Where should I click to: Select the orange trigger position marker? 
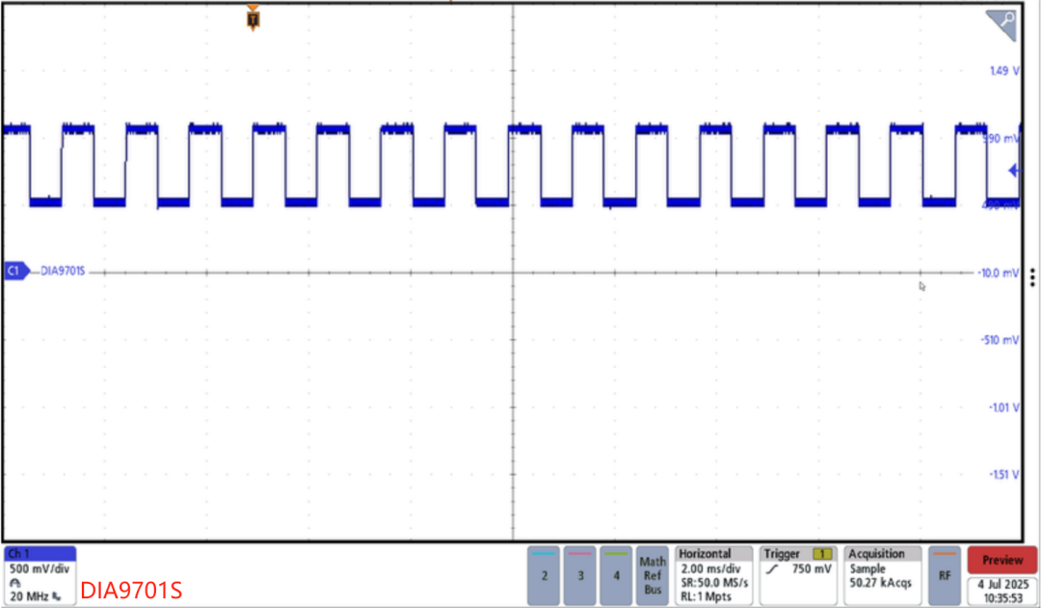[253, 18]
